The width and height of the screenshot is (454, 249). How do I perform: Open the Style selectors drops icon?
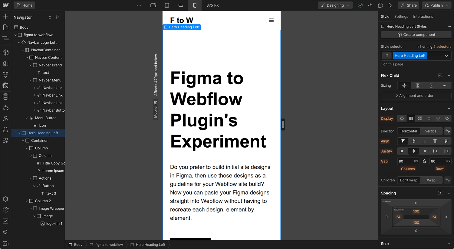tap(5, 74)
